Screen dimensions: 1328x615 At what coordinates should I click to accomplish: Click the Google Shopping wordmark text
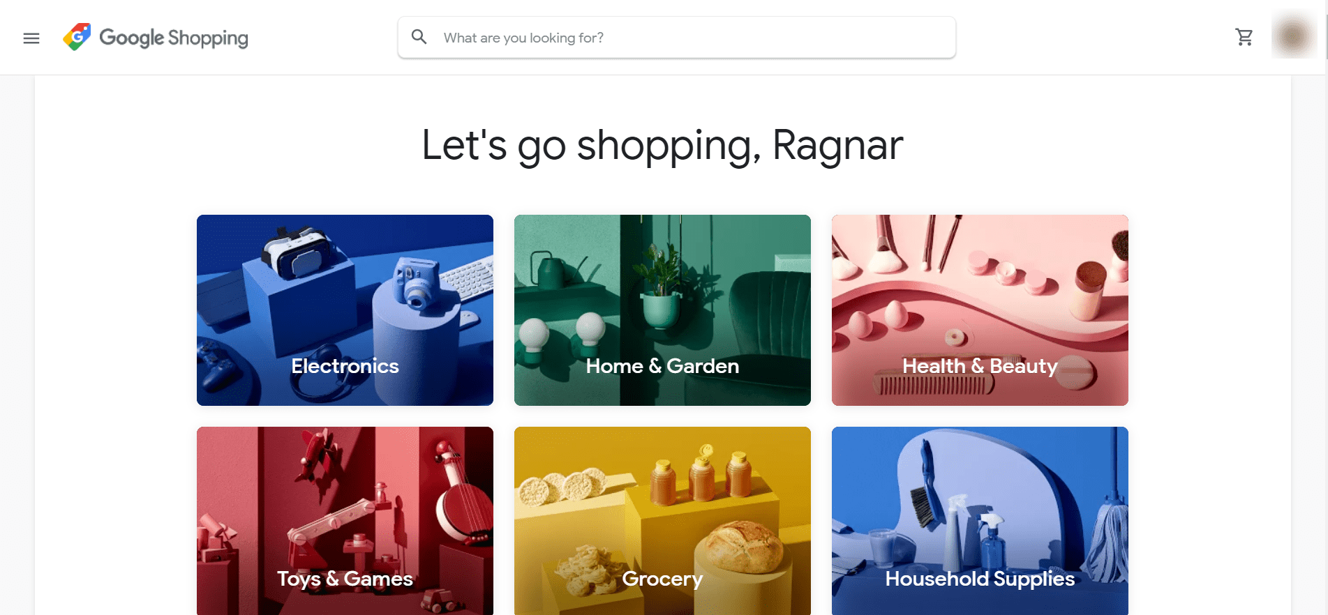pyautogui.click(x=174, y=38)
